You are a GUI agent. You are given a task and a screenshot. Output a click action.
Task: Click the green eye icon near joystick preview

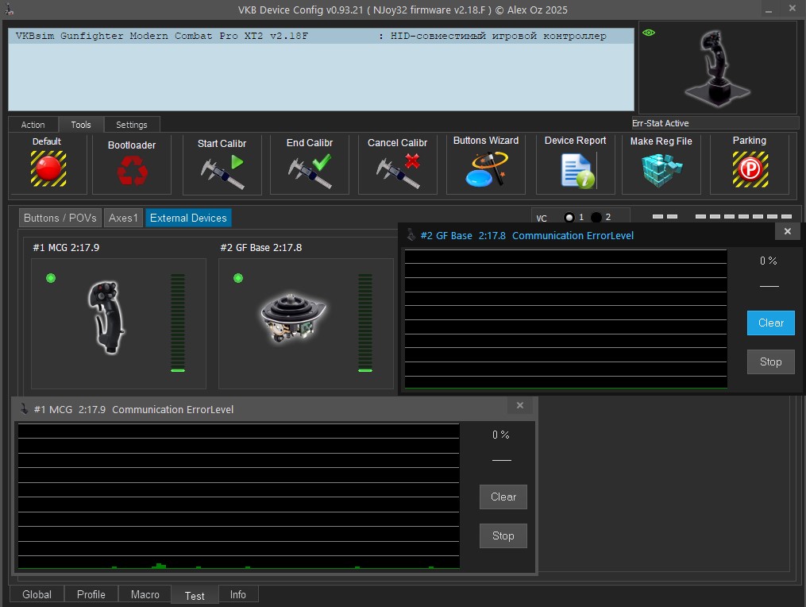point(649,33)
